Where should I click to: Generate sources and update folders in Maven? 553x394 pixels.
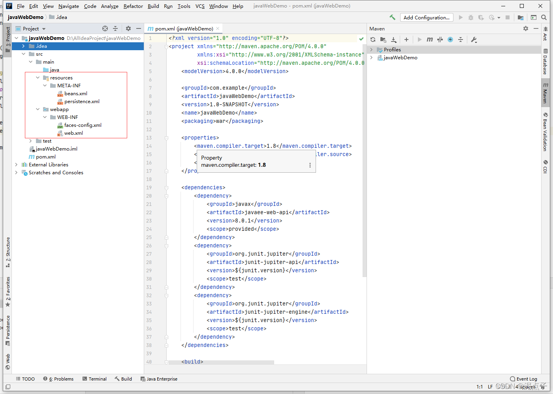pyautogui.click(x=383, y=40)
